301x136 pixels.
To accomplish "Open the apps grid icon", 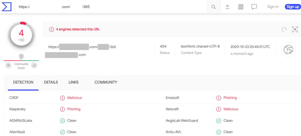I will (x=241, y=7).
